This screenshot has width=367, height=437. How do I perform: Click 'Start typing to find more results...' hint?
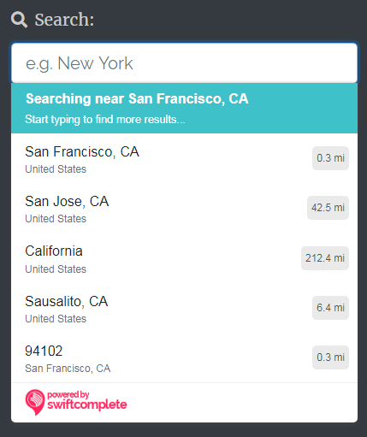105,120
